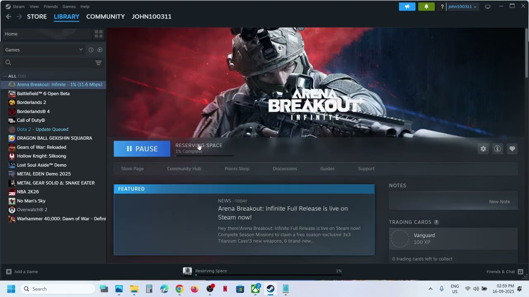529x297 pixels.
Task: Go back with the left arrow
Action: click(8, 16)
